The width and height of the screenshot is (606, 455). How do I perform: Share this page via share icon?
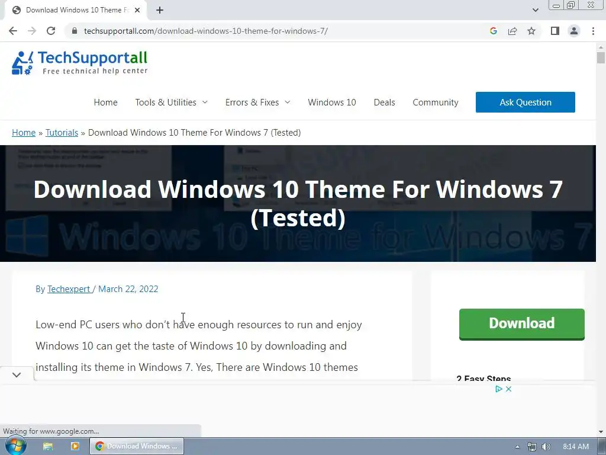click(512, 31)
